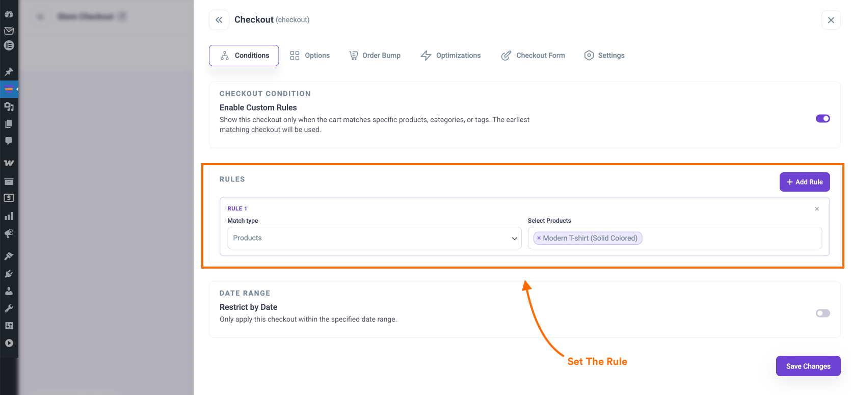The image size is (851, 395).
Task: Open the Match type Products dropdown
Action: 375,238
